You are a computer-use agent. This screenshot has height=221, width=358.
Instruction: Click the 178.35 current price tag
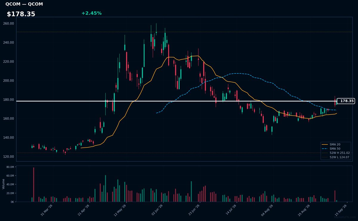pyautogui.click(x=346, y=101)
